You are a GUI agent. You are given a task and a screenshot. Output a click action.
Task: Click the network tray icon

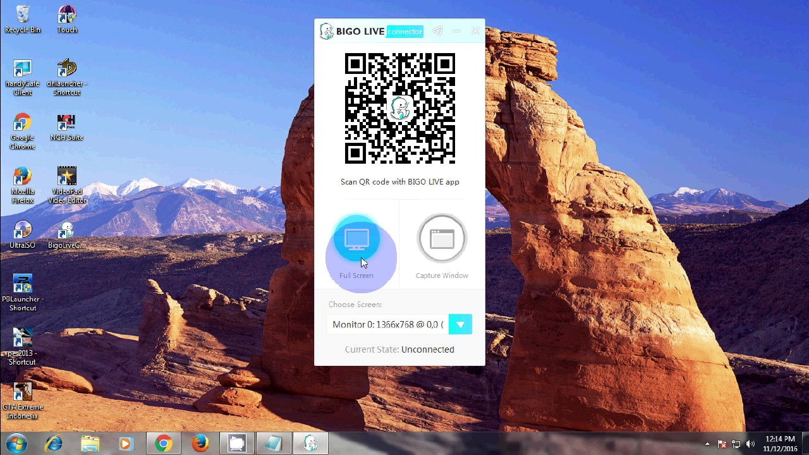pyautogui.click(x=736, y=444)
